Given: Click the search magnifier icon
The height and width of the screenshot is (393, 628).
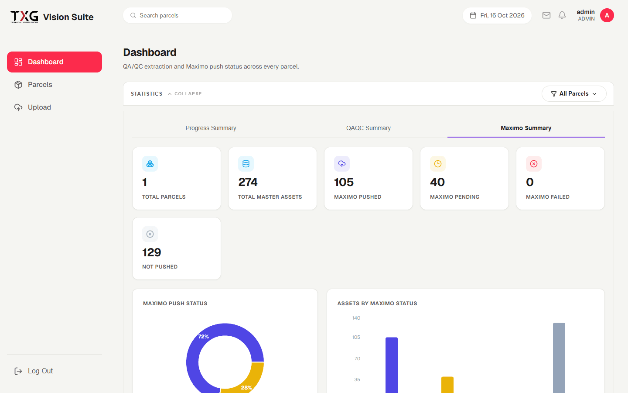Looking at the screenshot, I should (133, 15).
